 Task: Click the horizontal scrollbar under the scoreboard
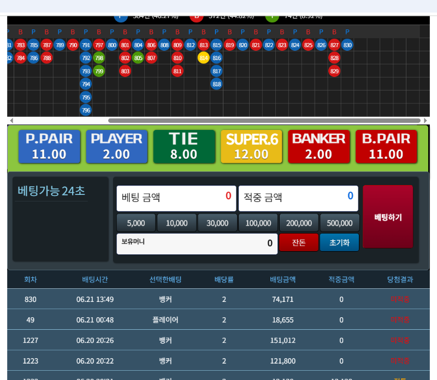click(x=264, y=121)
